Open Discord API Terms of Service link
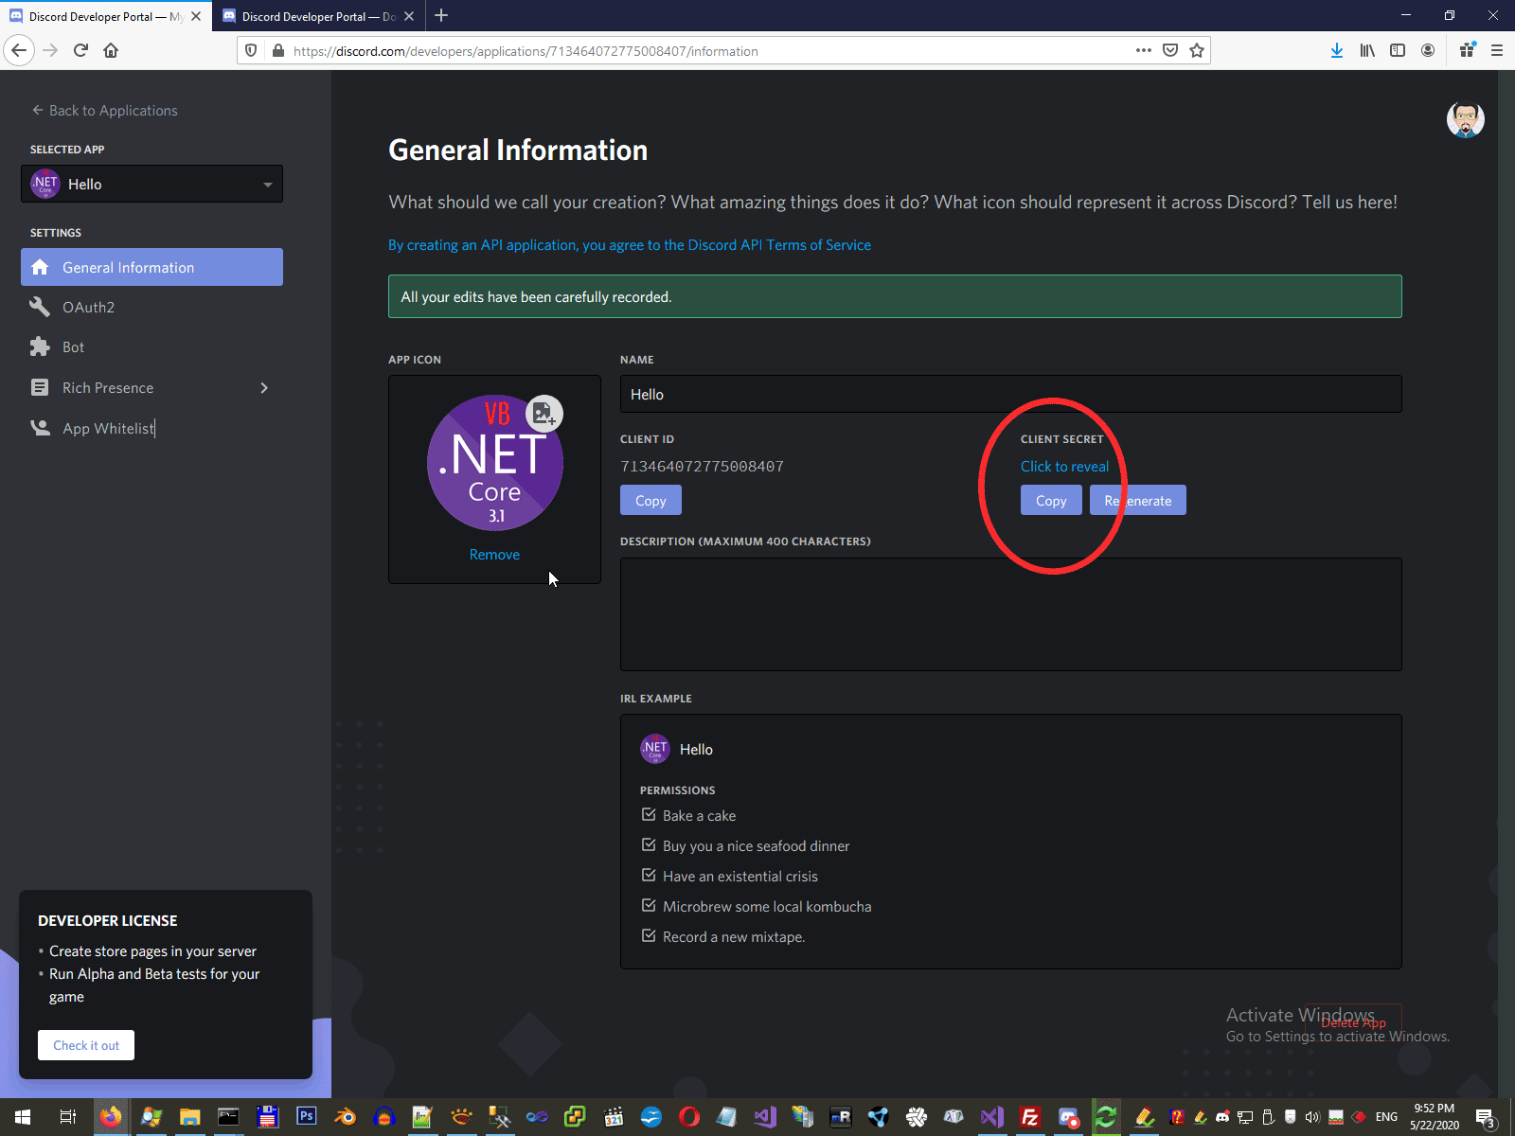1515x1136 pixels. click(630, 245)
